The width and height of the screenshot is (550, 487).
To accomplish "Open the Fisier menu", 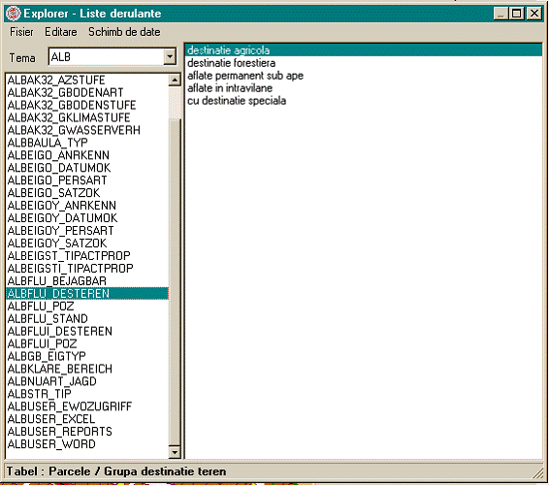I will (21, 32).
